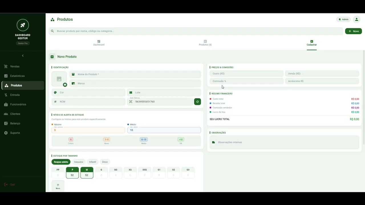The height and width of the screenshot is (205, 365).
Task: Switch to the Cadastrar tab
Action: tap(312, 43)
